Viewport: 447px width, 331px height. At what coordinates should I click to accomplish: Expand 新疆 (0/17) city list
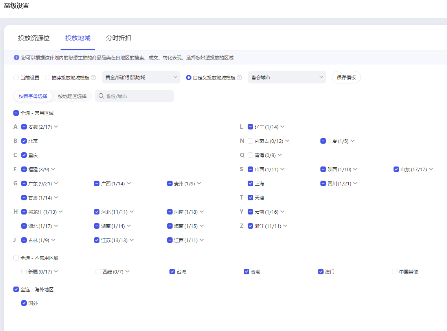(56, 272)
